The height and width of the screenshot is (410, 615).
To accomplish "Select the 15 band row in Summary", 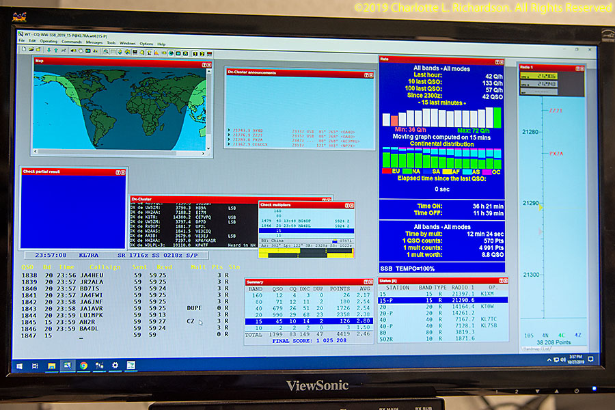I will coord(307,321).
